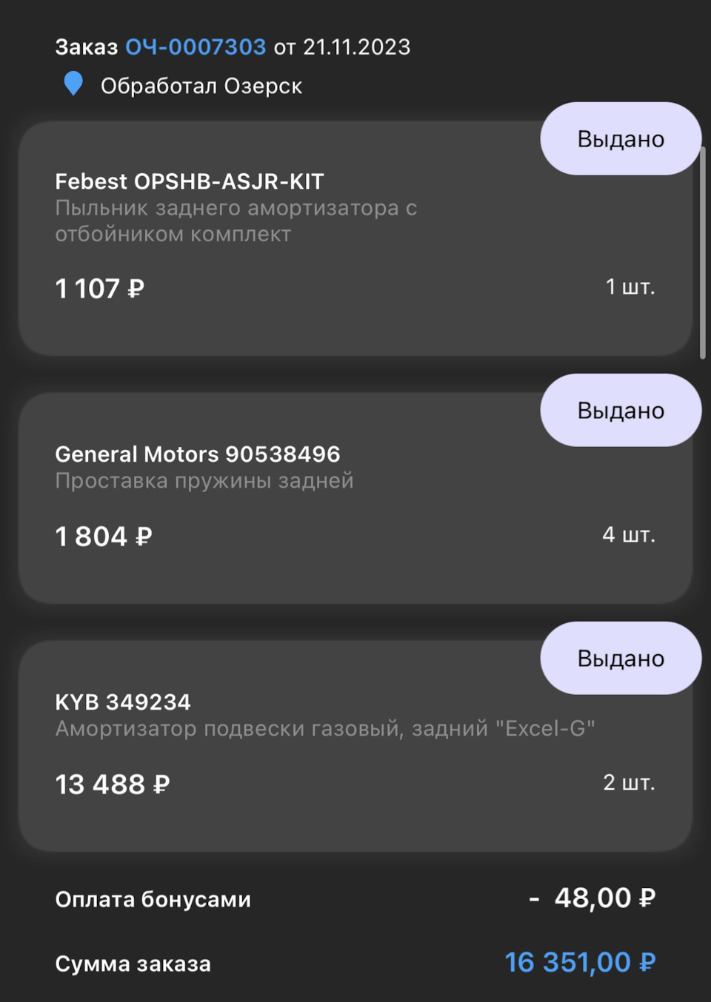Tap the 1 шт. quantity label
Screen dimensions: 711x1002
click(630, 287)
